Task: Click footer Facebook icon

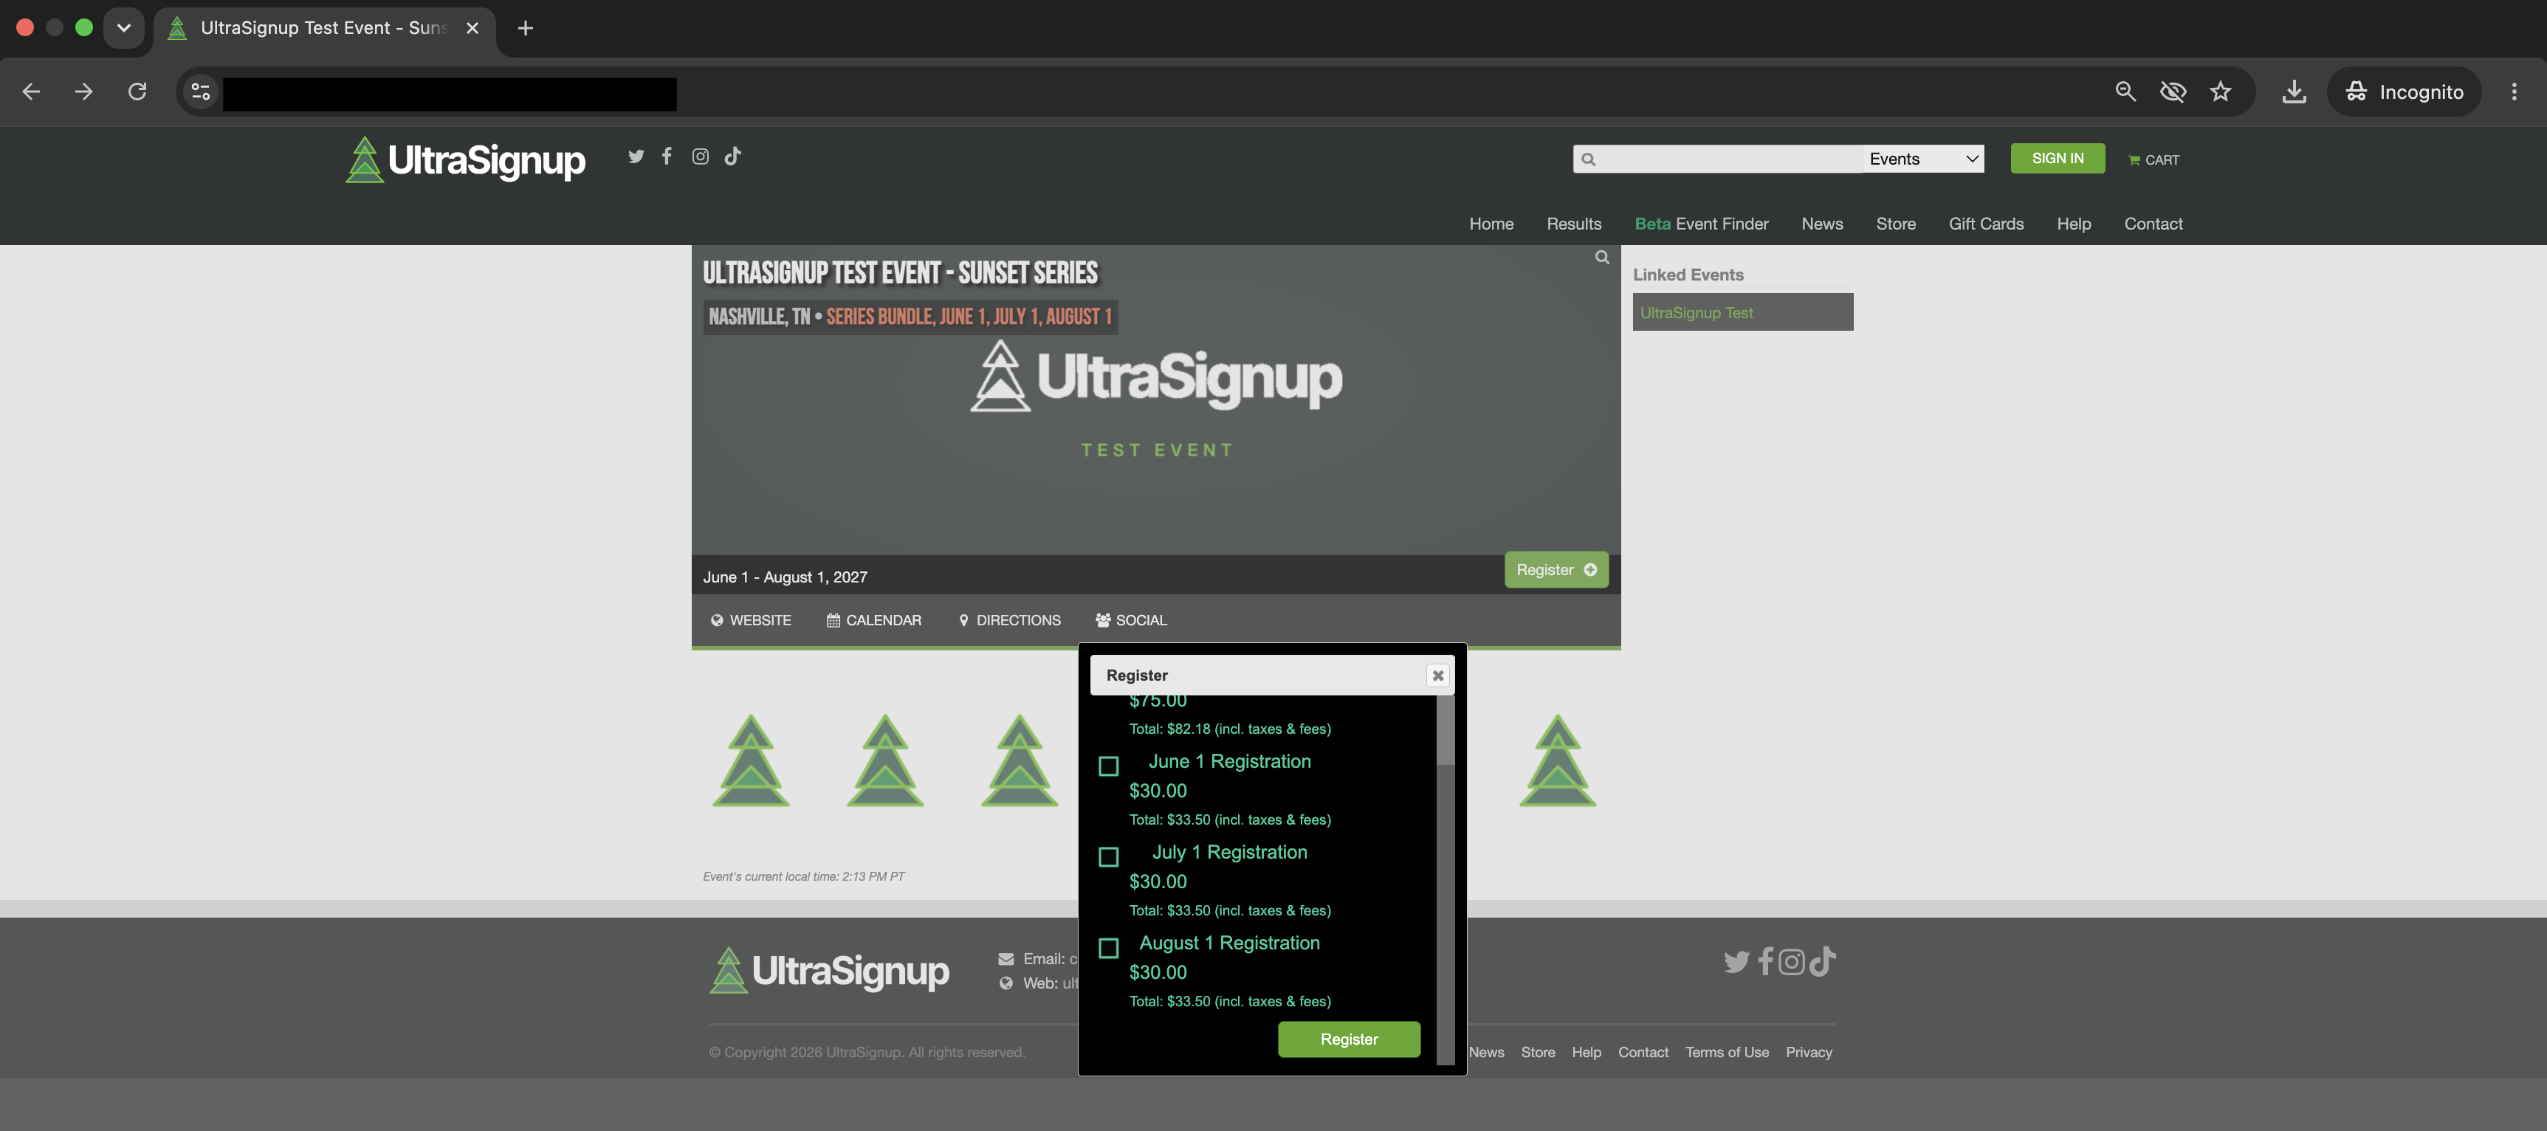Action: [1766, 962]
